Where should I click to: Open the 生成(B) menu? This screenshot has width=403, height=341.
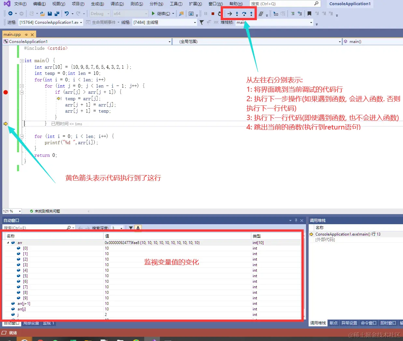tap(97, 4)
